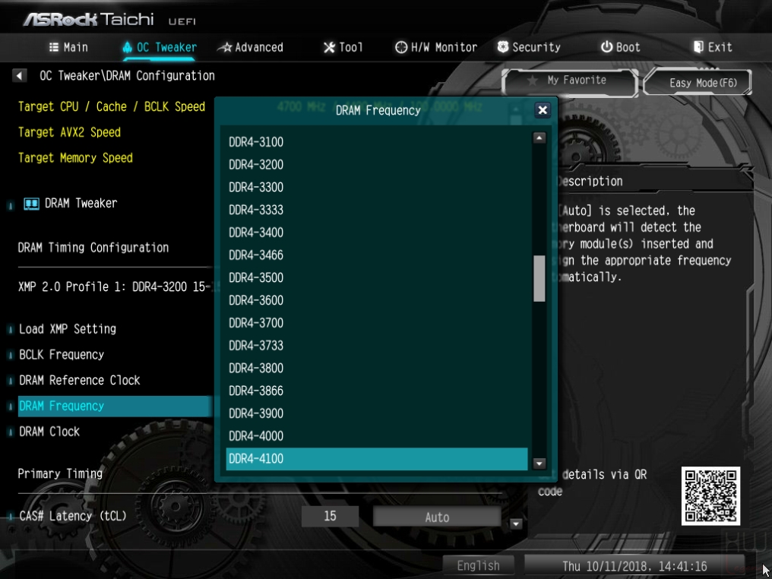Select DDR4-3400 frequency option
Image resolution: width=772 pixels, height=579 pixels.
[x=377, y=233]
